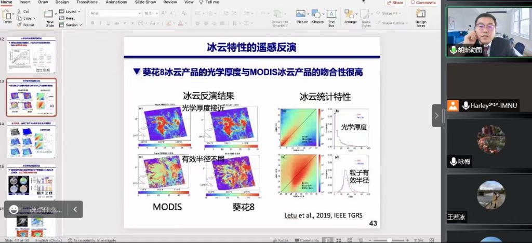The width and height of the screenshot is (532, 243).
Task: Open the Comments button
Action: click(423, 3)
